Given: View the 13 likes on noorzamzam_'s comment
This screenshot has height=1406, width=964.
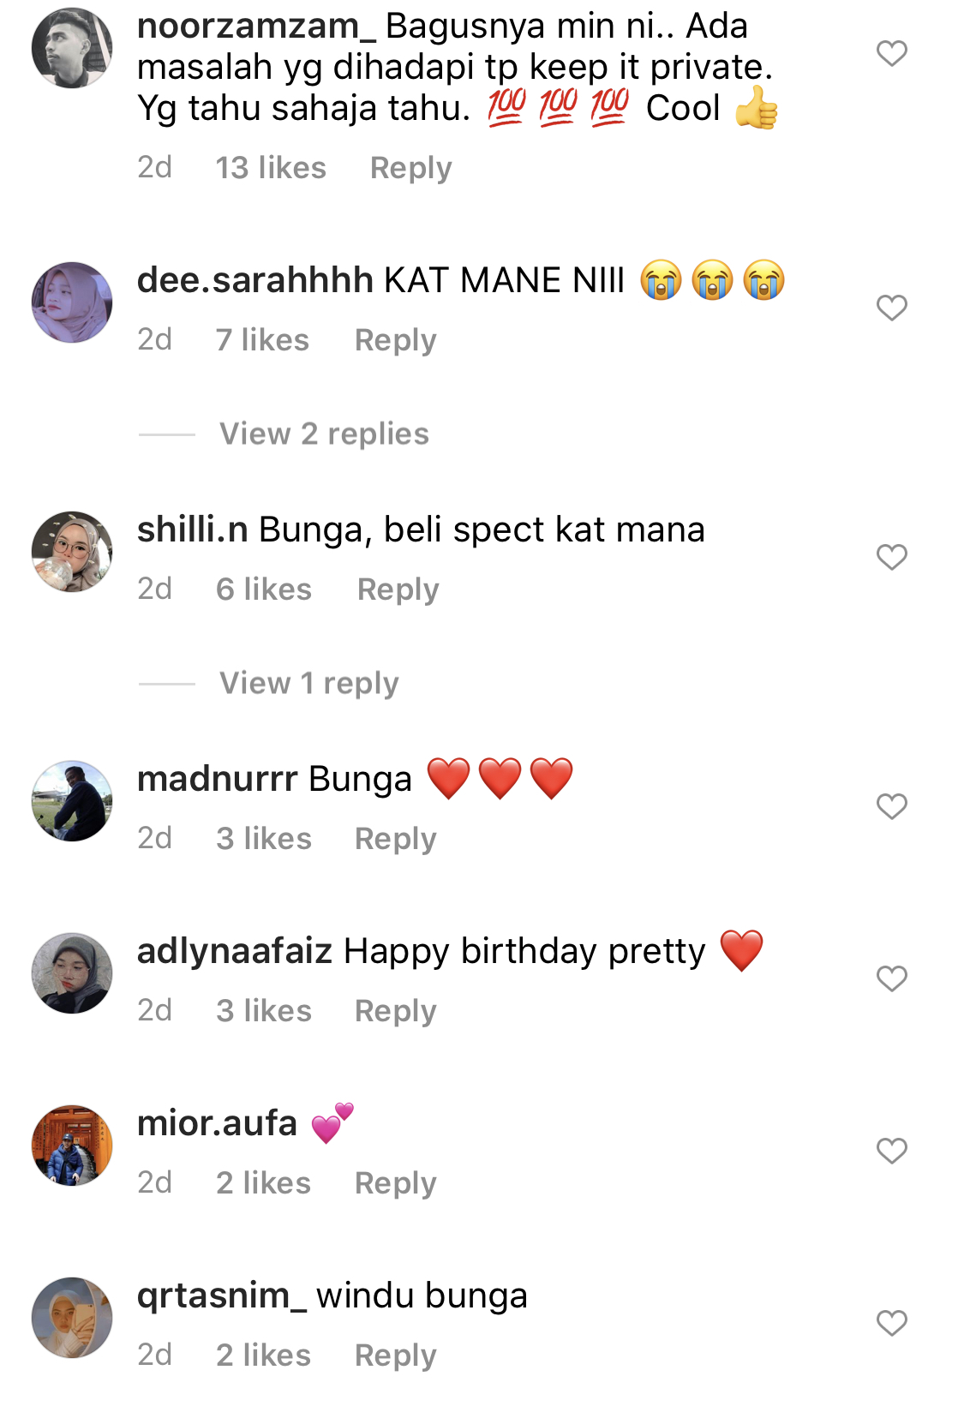Looking at the screenshot, I should click(x=271, y=168).
